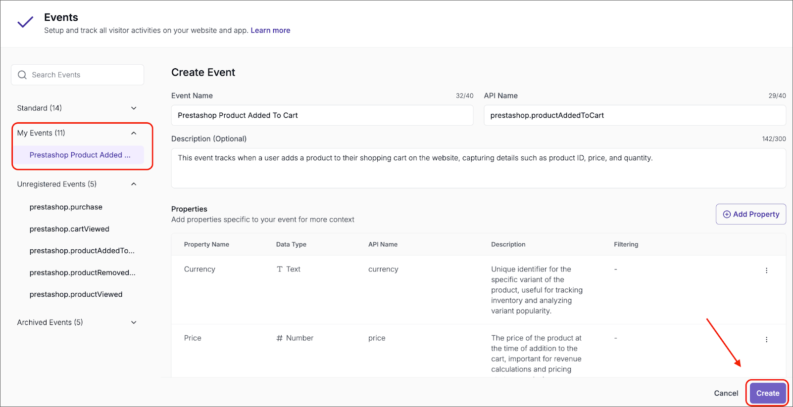Click into the API Name field
The width and height of the screenshot is (793, 407).
pyautogui.click(x=635, y=115)
